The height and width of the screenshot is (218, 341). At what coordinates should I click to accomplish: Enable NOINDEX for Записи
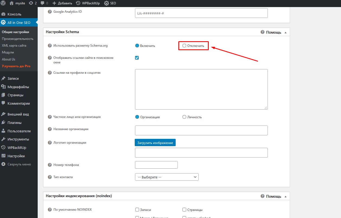click(137, 209)
